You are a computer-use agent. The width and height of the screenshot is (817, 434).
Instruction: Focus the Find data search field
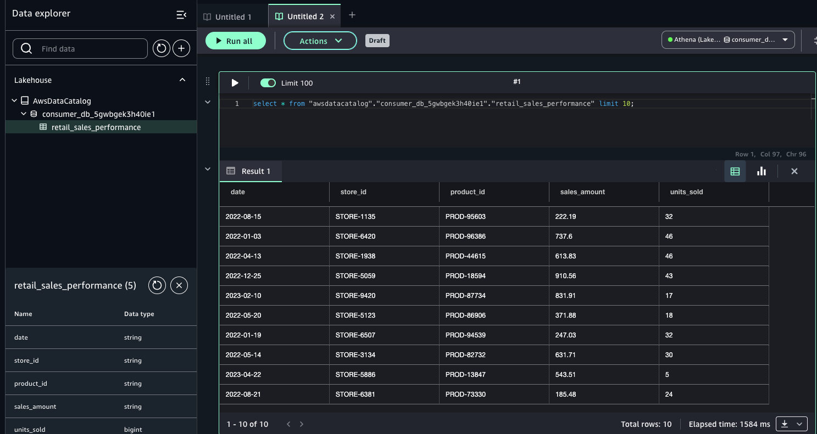(x=80, y=49)
